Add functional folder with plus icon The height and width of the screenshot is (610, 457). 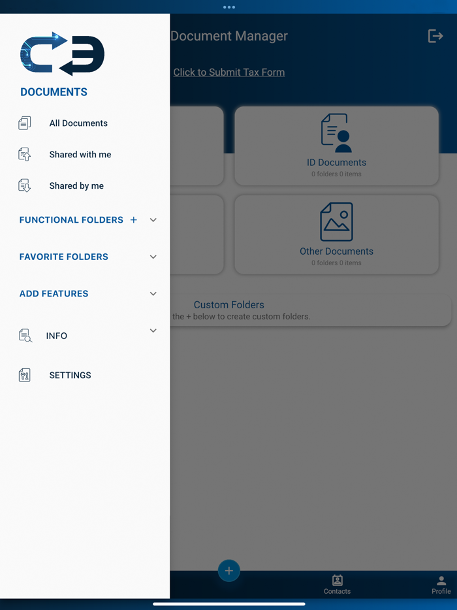(133, 220)
